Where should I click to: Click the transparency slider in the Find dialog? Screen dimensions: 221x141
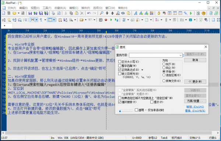coord(126,111)
